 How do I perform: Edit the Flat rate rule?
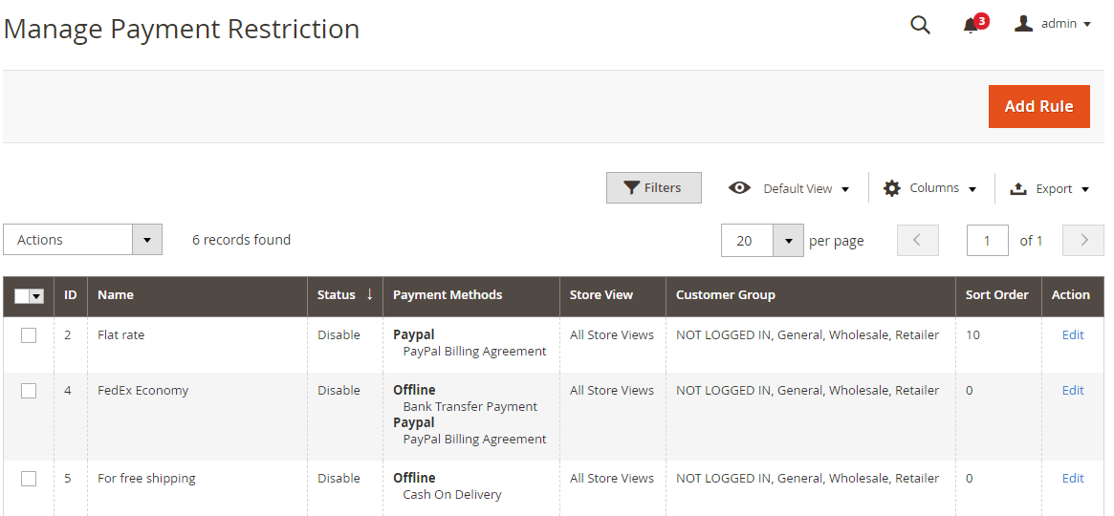(1073, 335)
